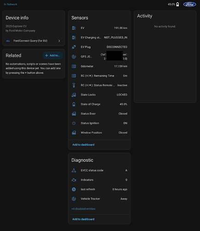Click the Status Door icon

[74, 114]
